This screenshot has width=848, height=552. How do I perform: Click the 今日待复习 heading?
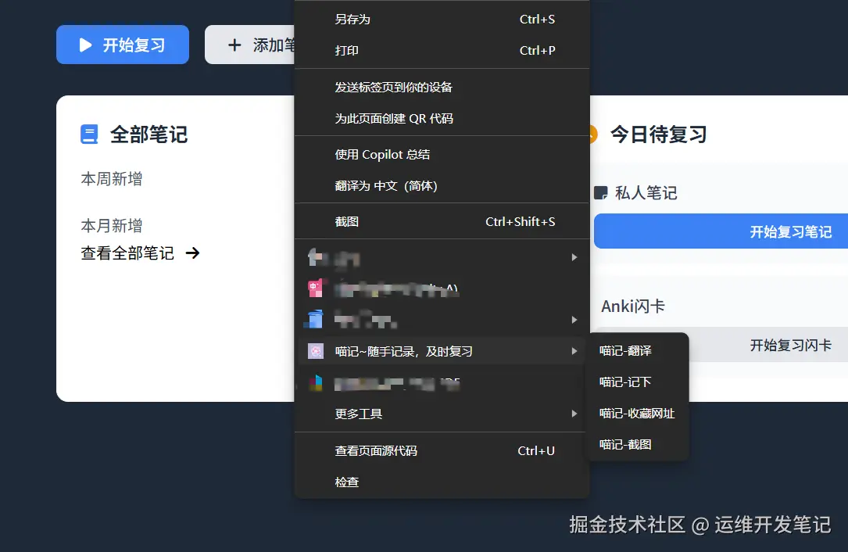point(659,134)
